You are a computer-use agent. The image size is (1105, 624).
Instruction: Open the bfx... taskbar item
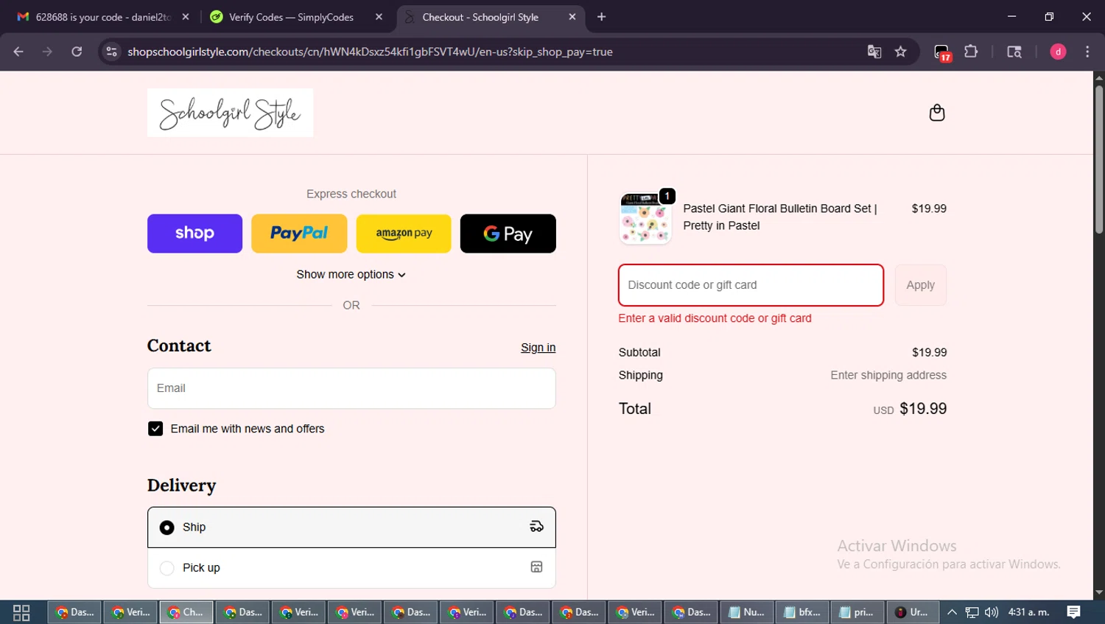click(x=802, y=612)
